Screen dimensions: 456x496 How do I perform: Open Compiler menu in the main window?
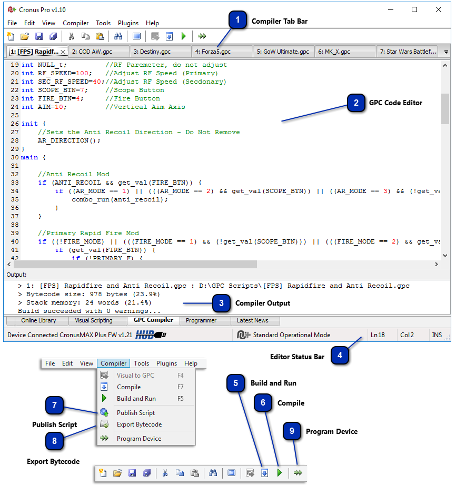coord(76,23)
